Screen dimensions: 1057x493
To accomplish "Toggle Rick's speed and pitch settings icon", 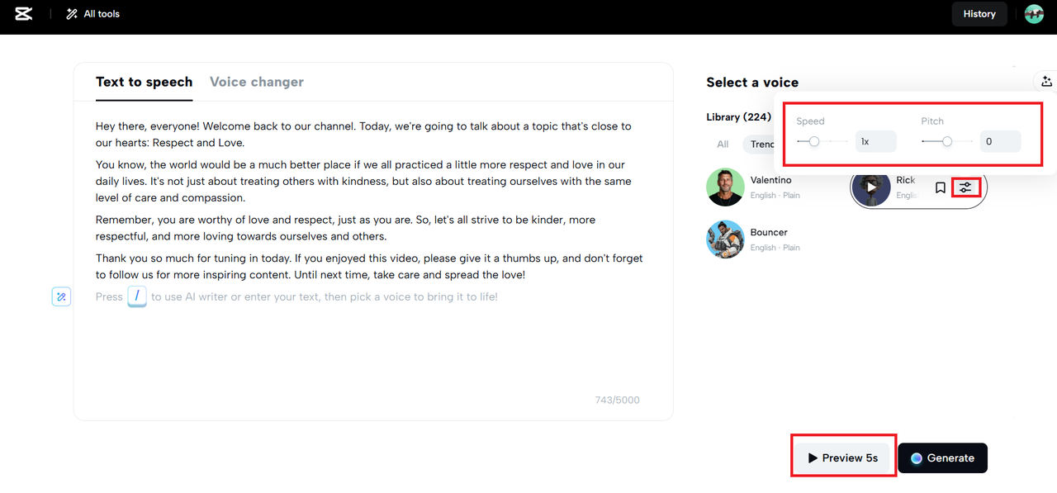I will (x=965, y=188).
